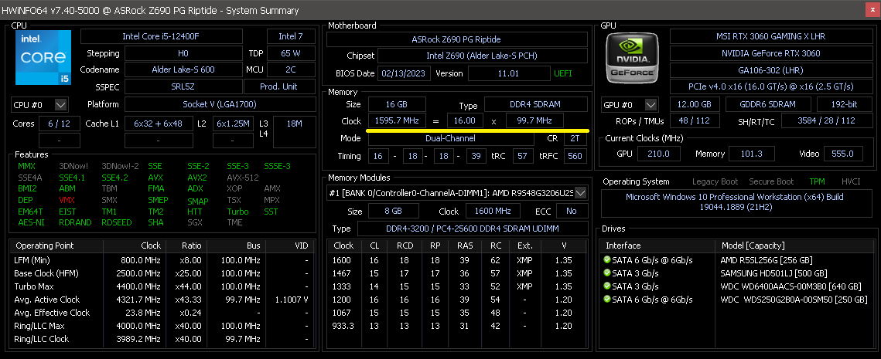Click the Turbo Max row in operating points
The height and width of the screenshot is (359, 881).
161,286
